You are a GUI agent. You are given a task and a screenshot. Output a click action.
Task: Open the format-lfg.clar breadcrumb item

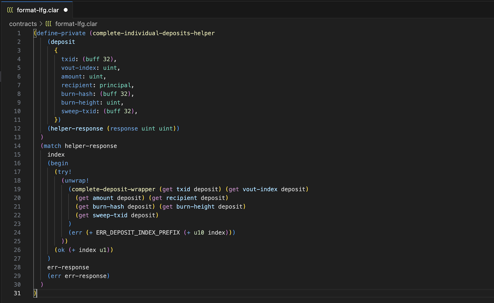click(x=76, y=24)
